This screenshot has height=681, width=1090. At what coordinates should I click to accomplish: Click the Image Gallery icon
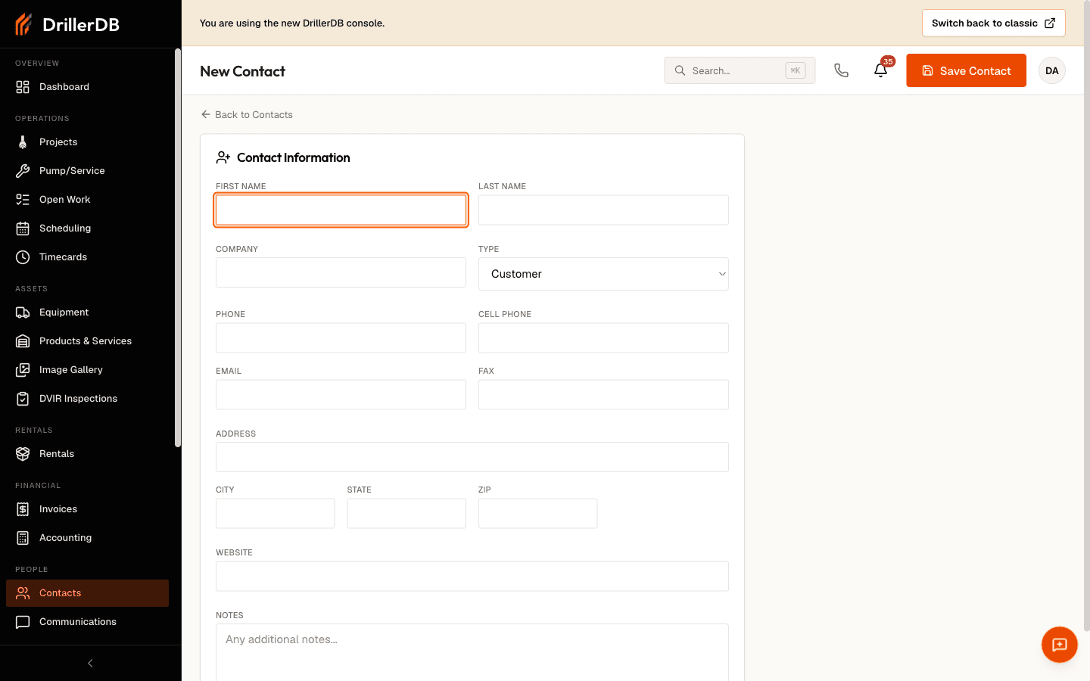click(x=23, y=370)
